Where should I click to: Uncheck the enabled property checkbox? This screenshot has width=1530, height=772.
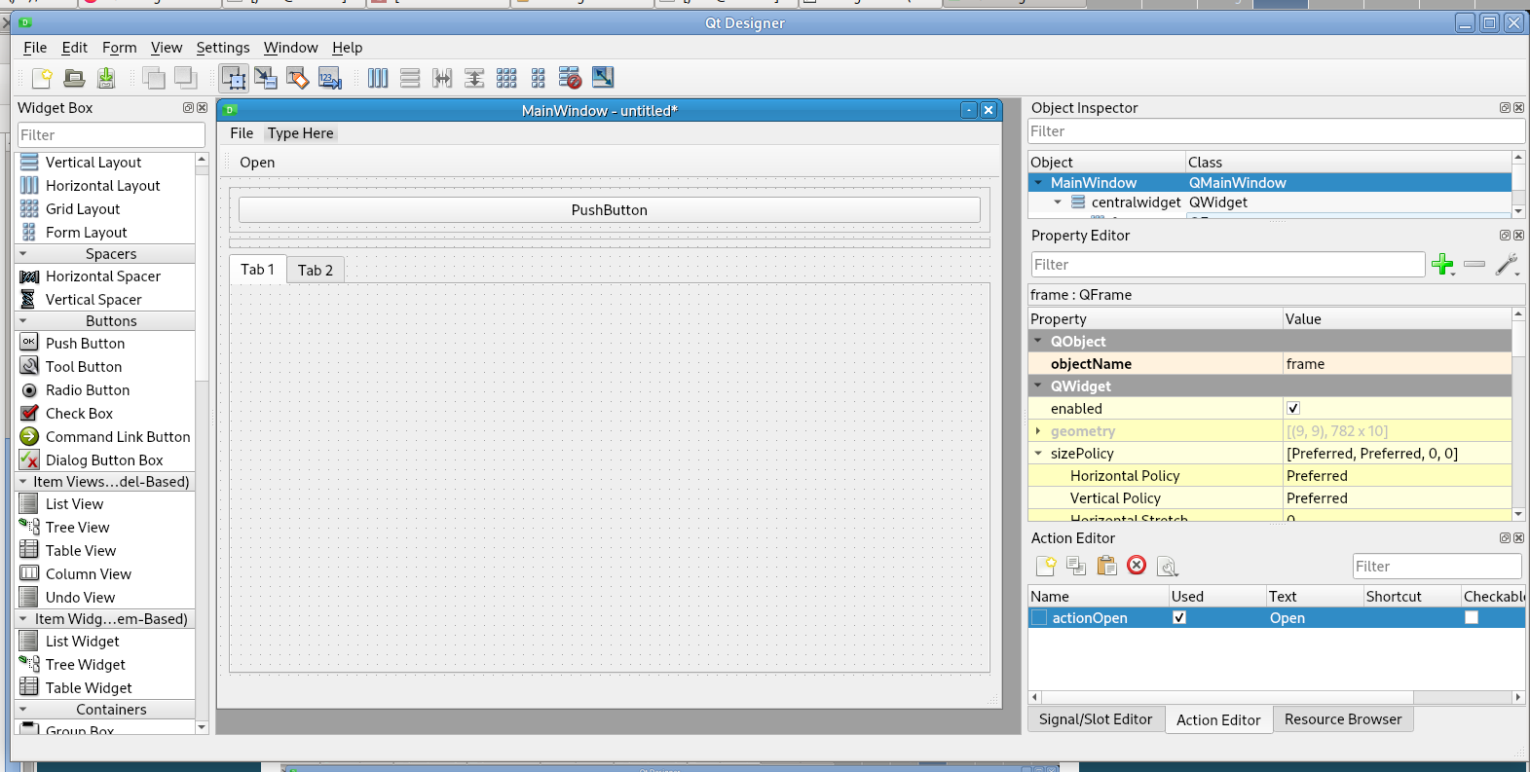click(x=1293, y=409)
